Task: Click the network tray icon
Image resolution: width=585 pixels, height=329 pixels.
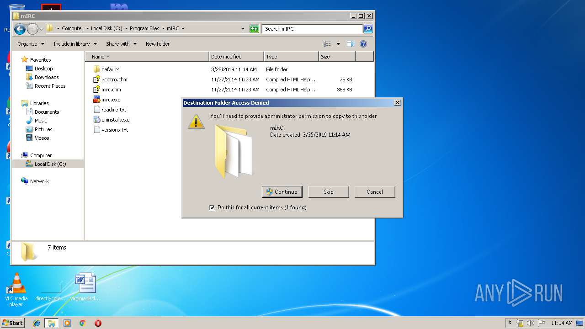Action: [520, 323]
